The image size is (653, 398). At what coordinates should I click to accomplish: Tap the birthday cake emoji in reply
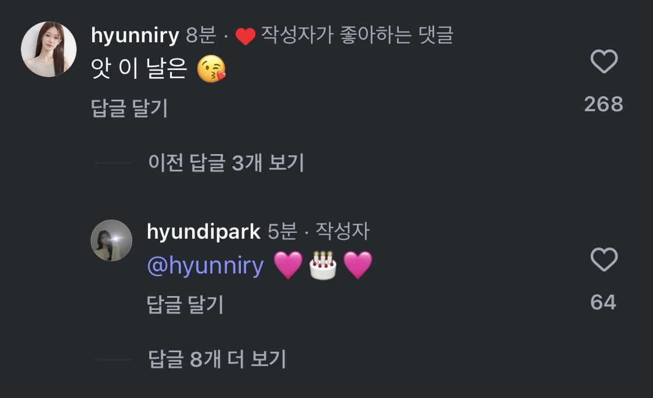(323, 265)
